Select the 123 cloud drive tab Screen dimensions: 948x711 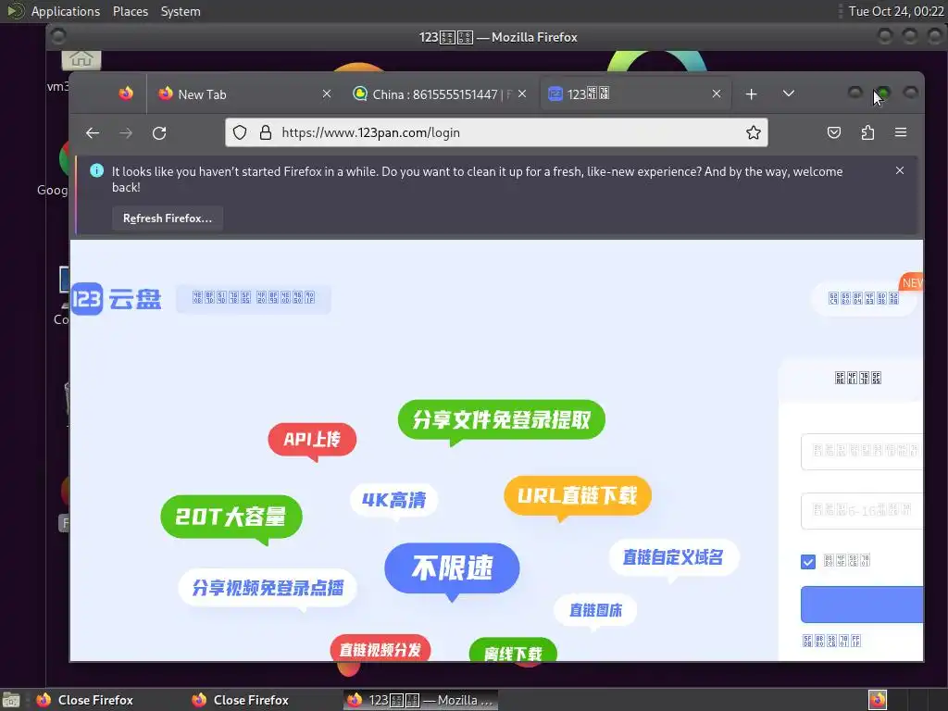click(x=635, y=94)
